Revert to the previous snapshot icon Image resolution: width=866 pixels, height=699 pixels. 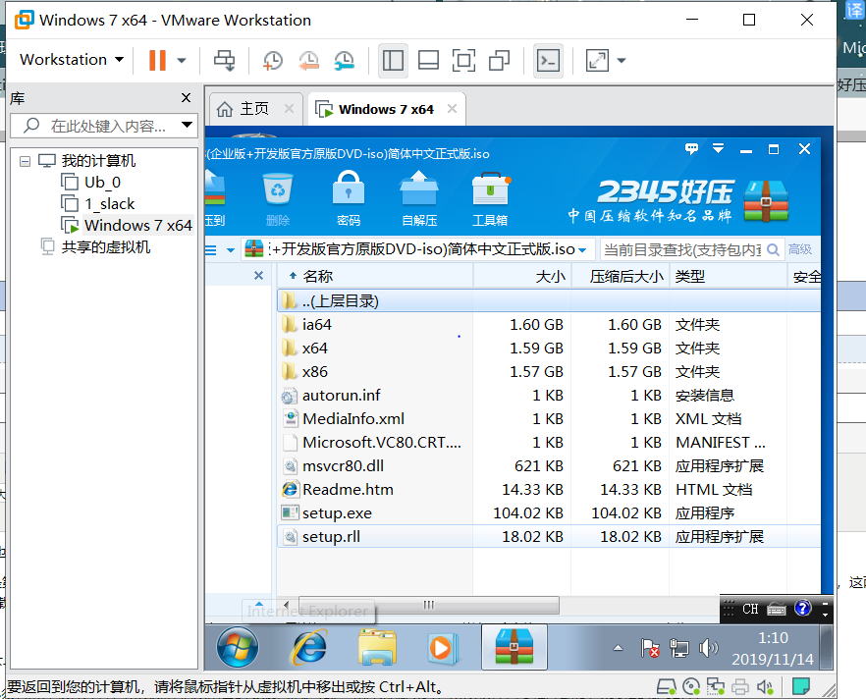(308, 61)
